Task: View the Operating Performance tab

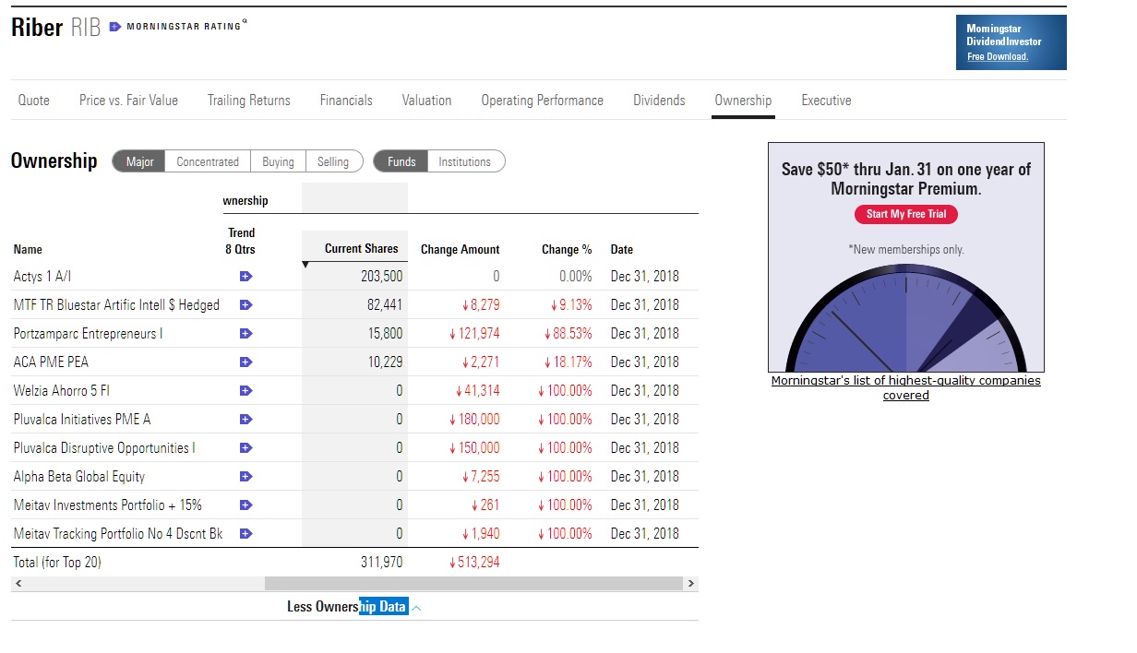Action: pos(543,101)
